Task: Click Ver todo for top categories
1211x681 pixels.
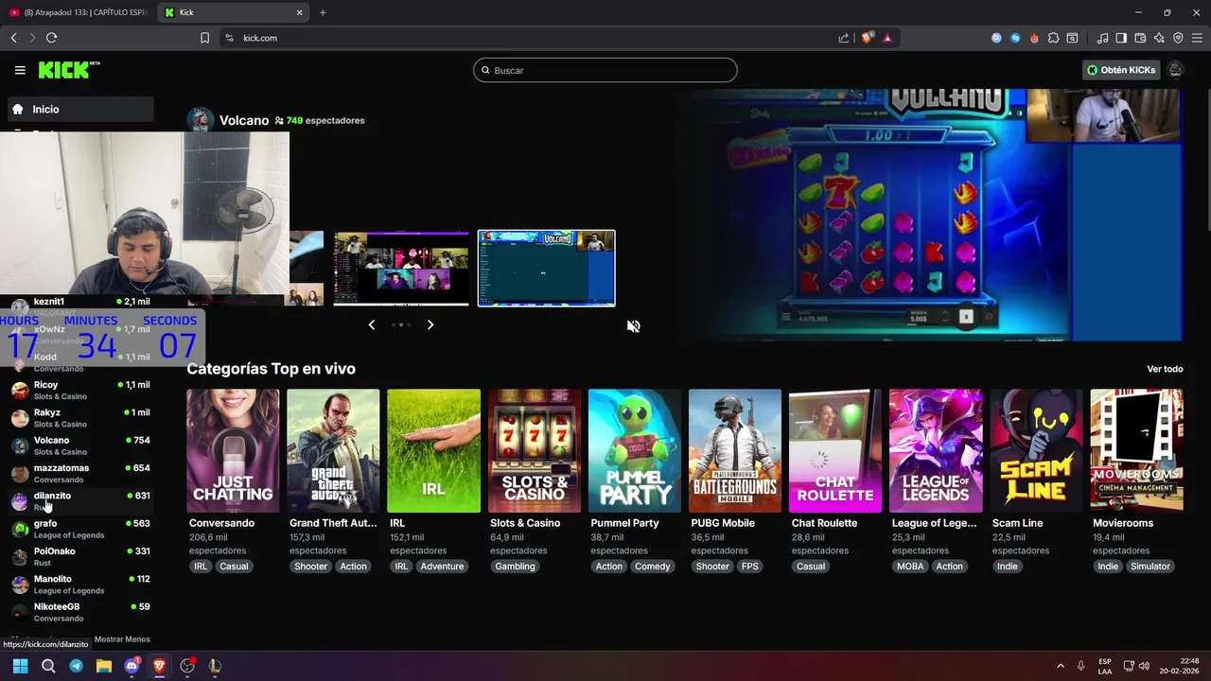Action: 1165,369
